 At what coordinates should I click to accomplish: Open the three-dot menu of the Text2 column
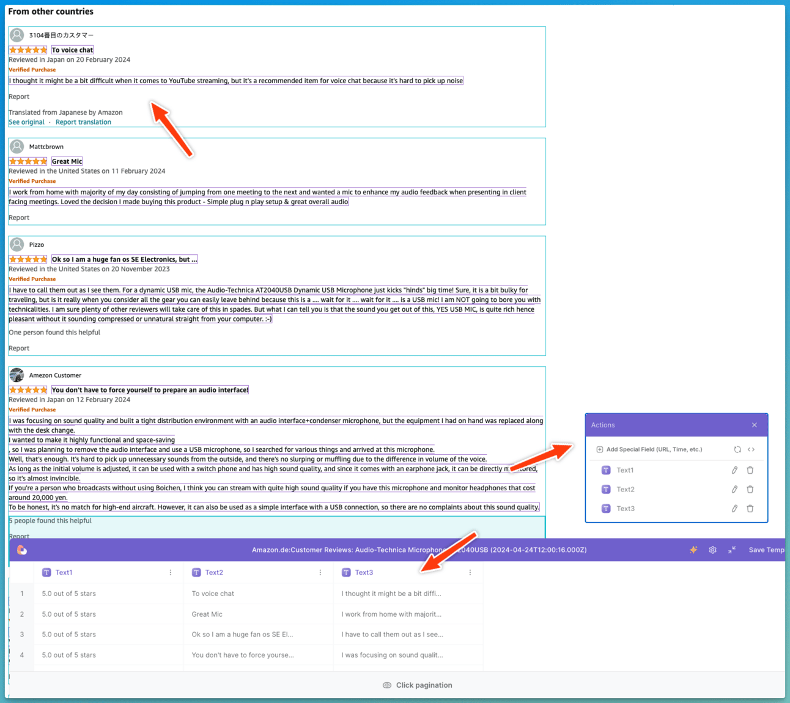[320, 572]
